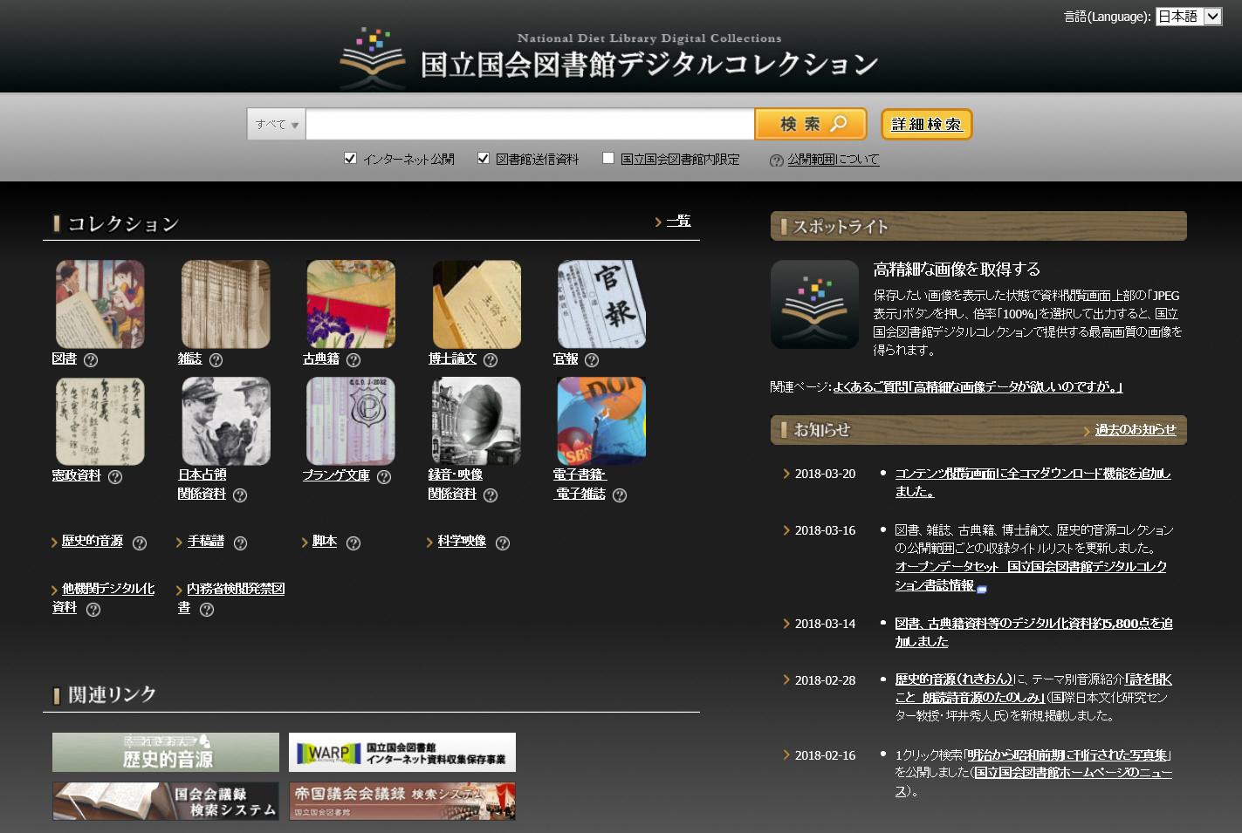Click the help icon next to 内務省検閲発禁図書
Image resolution: width=1242 pixels, height=833 pixels.
(207, 610)
